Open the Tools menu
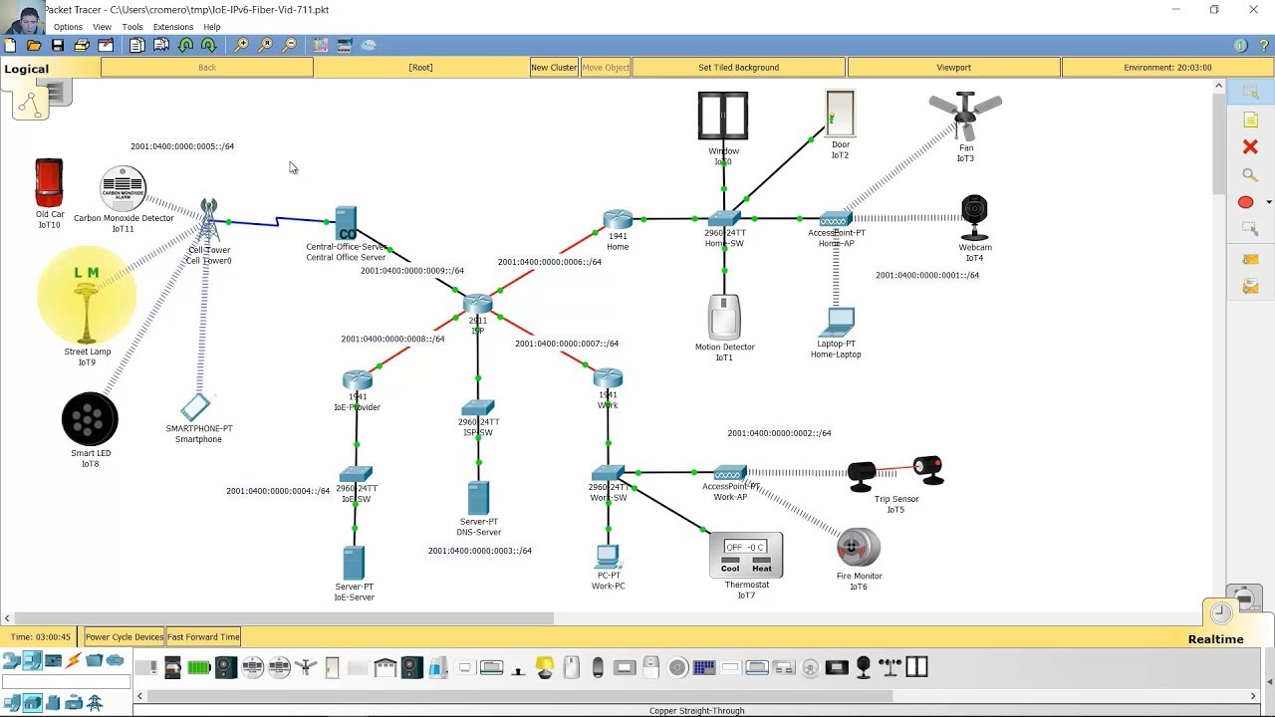 [132, 27]
